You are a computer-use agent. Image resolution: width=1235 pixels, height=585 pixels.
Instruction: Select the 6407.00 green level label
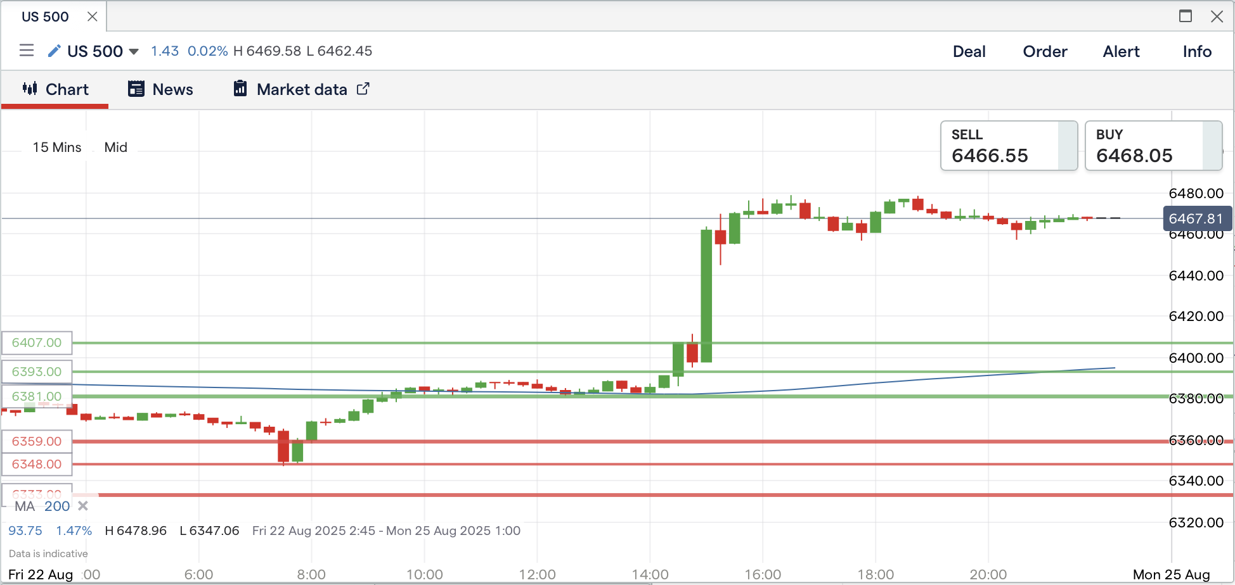coord(37,343)
